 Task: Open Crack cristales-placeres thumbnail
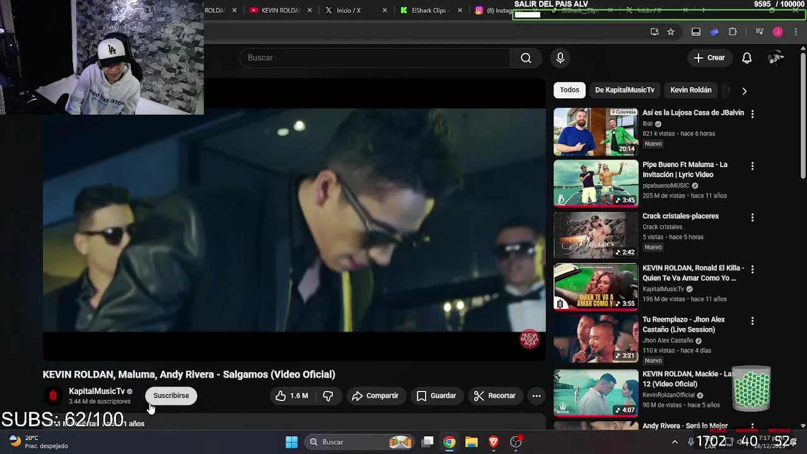[x=596, y=235]
